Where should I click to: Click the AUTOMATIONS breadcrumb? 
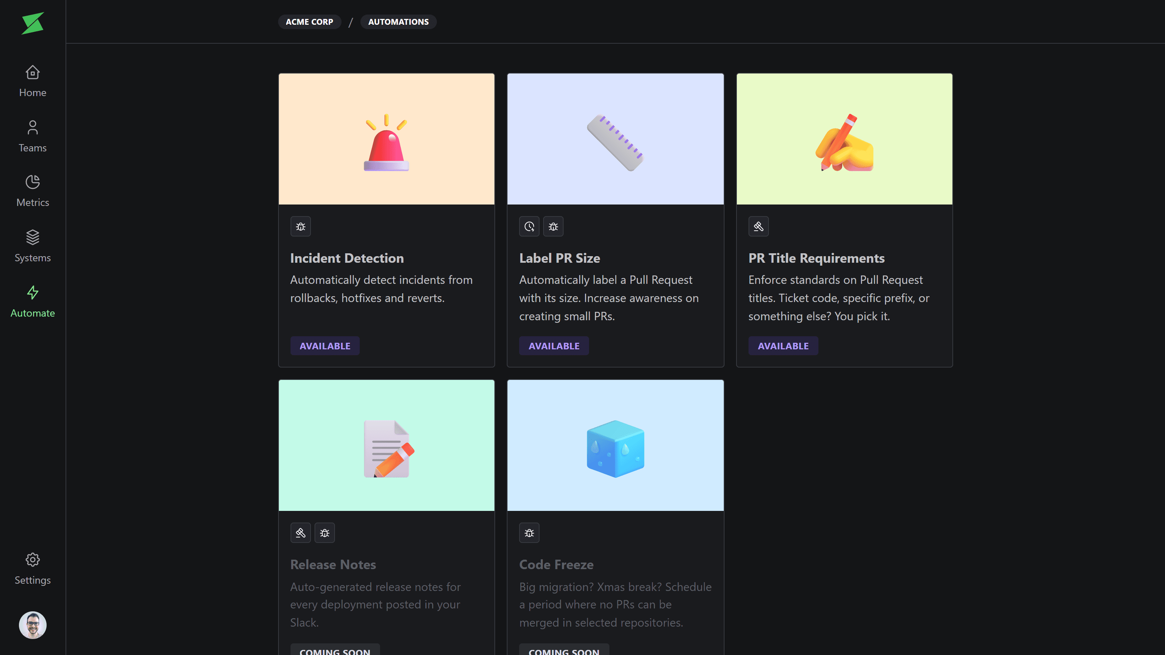tap(398, 22)
